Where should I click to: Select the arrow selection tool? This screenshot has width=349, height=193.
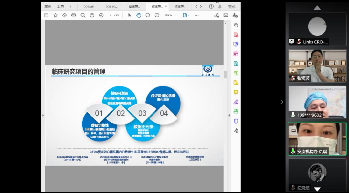(x=130, y=15)
